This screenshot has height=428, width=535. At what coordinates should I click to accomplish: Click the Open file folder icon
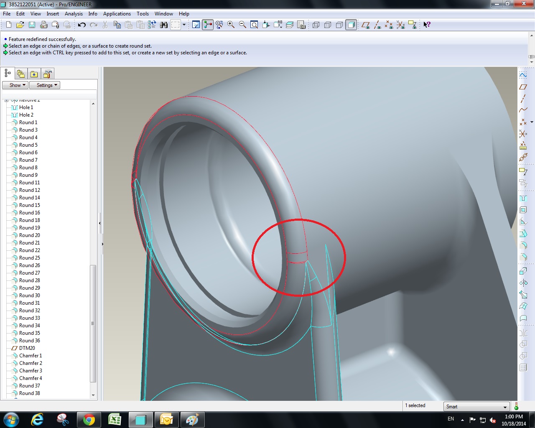(x=20, y=25)
